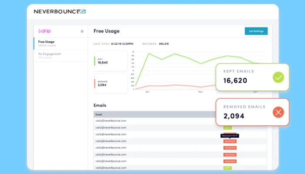
Task: Open the List Settings button
Action: click(256, 31)
